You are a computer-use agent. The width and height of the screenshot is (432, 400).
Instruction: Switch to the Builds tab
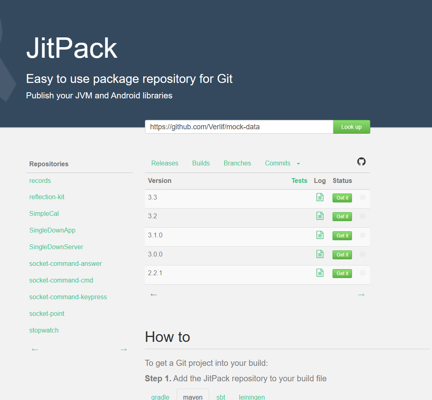201,163
